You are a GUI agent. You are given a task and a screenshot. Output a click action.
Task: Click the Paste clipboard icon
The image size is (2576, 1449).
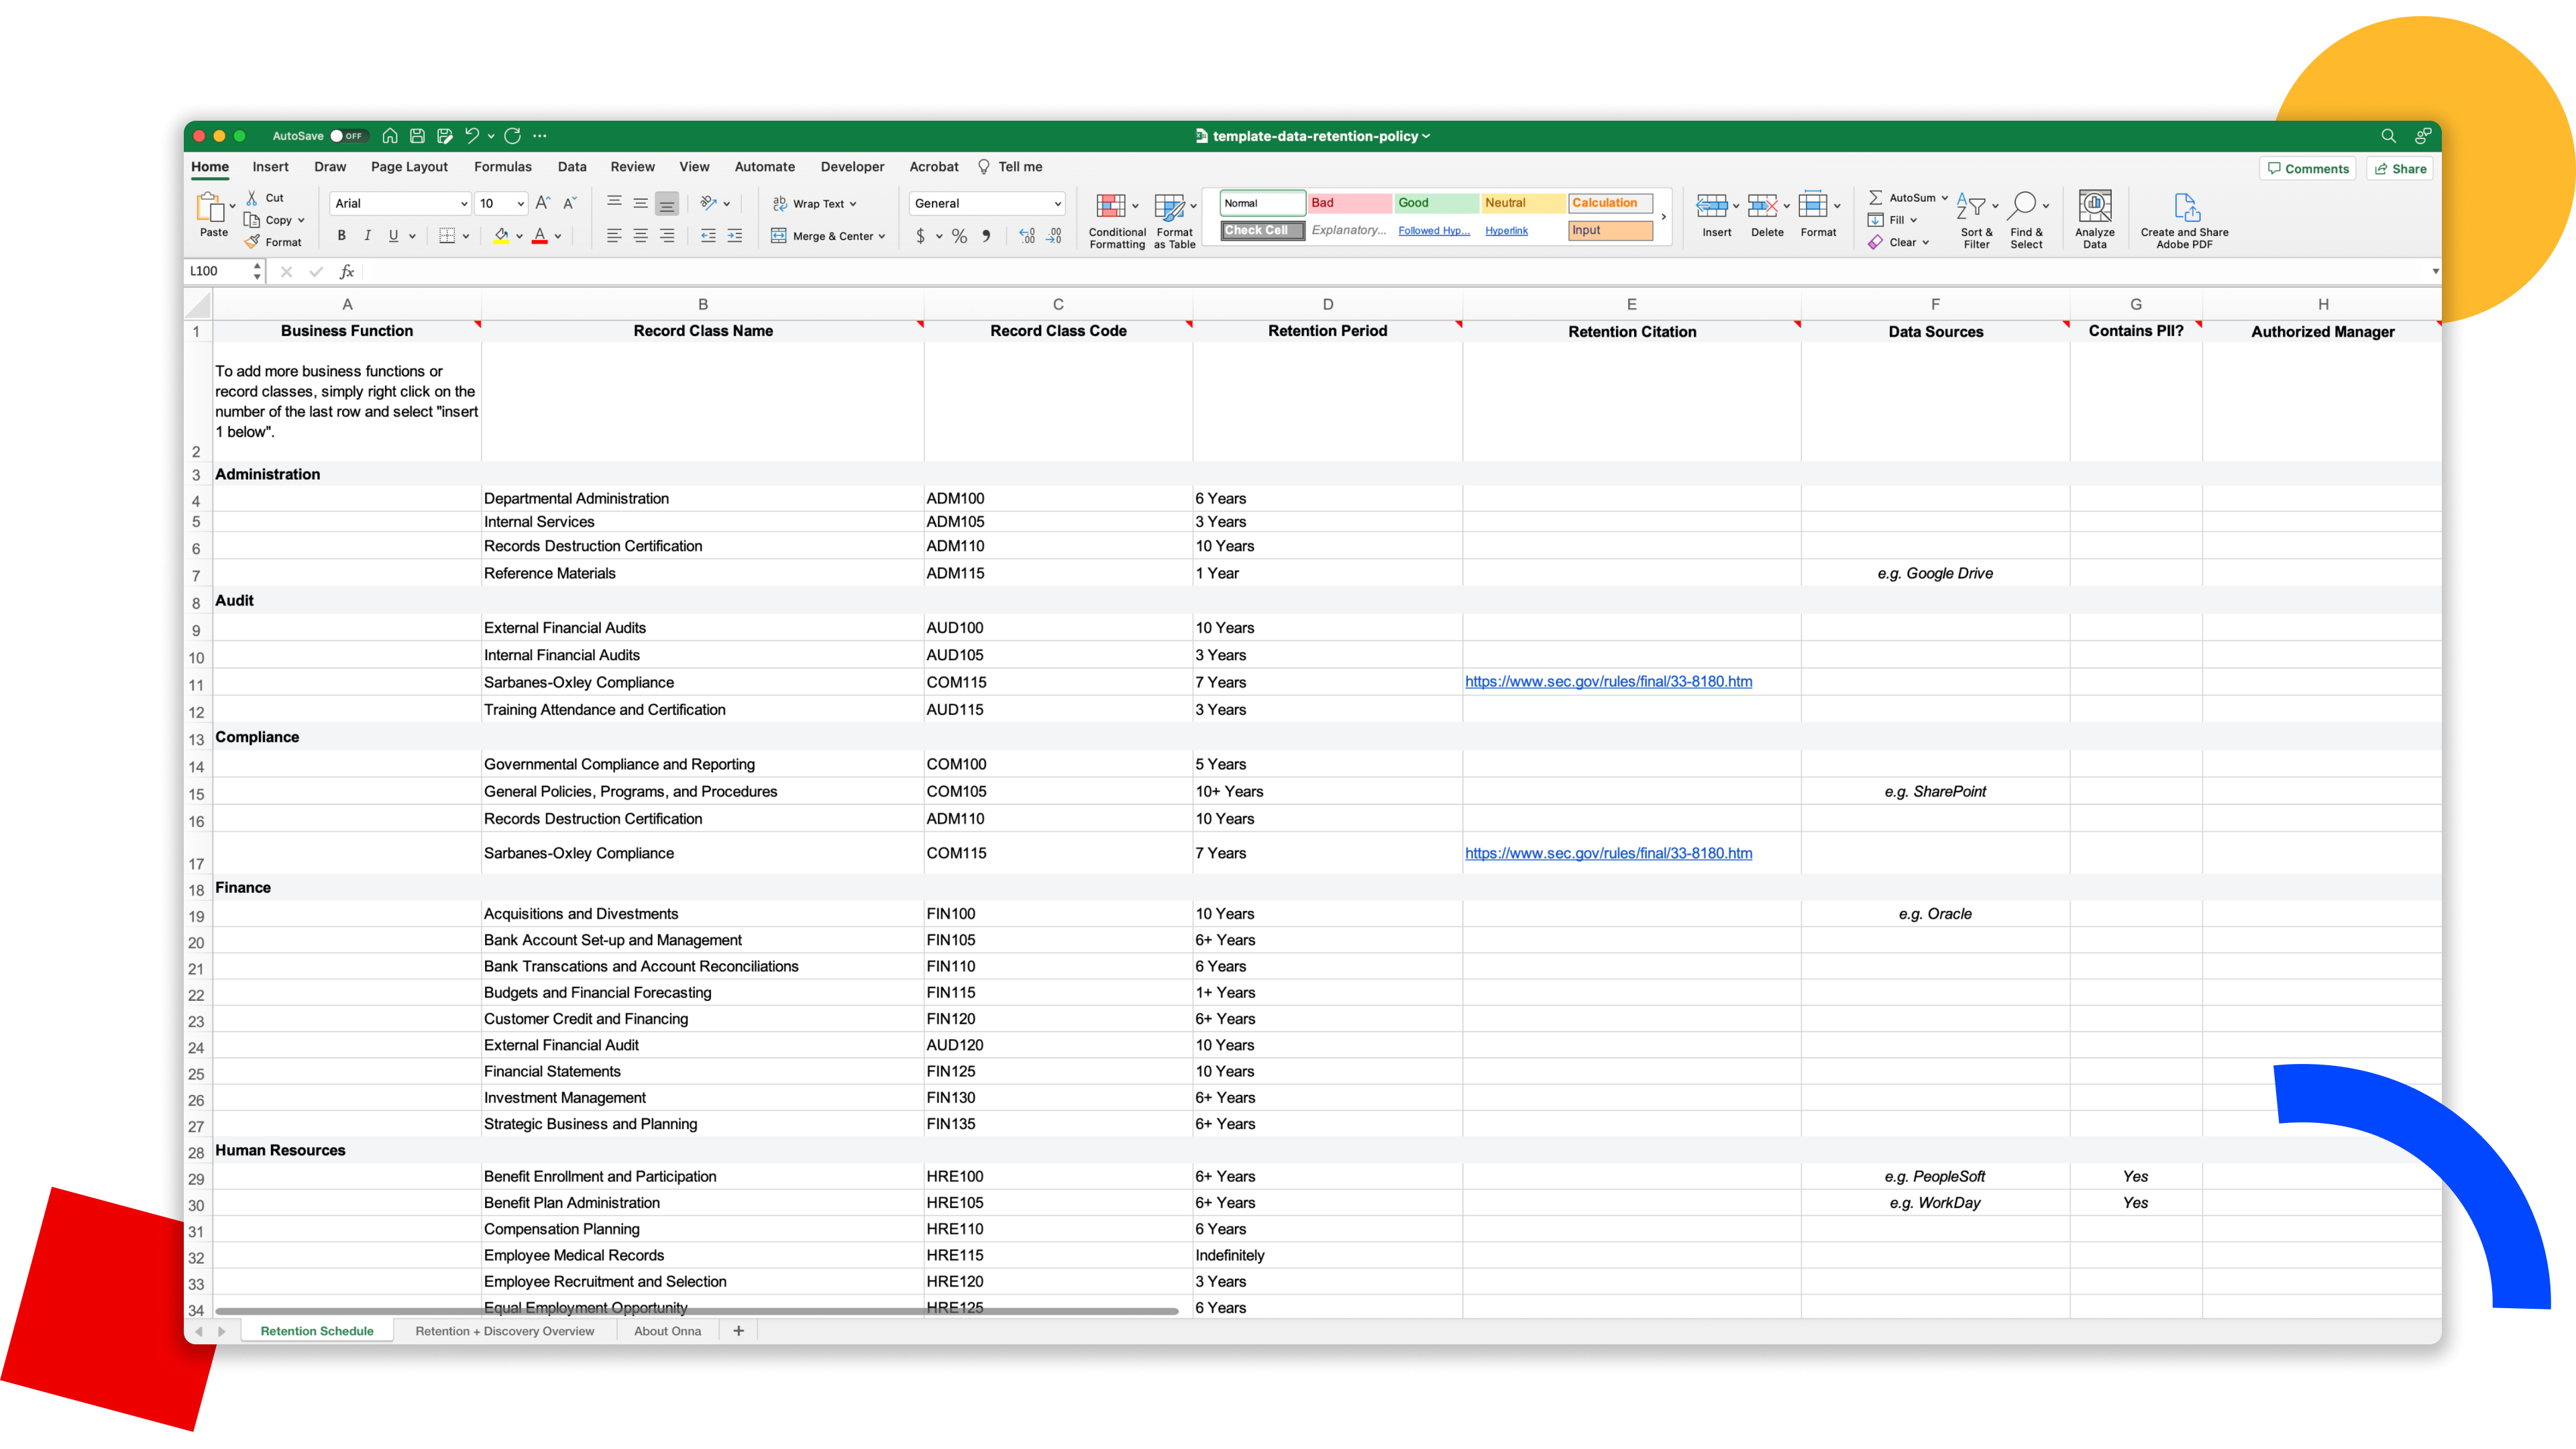209,208
